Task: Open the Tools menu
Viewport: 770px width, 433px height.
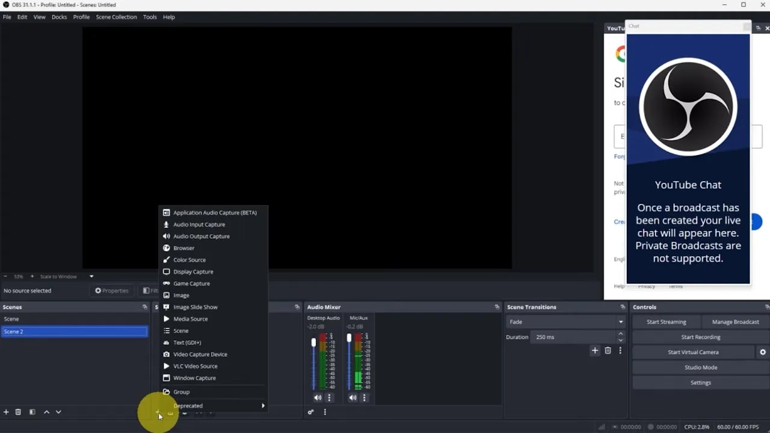Action: pyautogui.click(x=150, y=17)
